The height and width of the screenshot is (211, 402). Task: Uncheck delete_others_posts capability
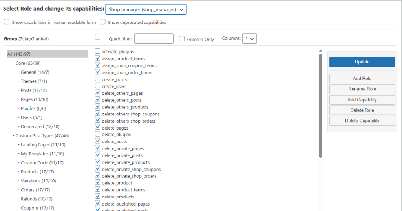pos(98,99)
